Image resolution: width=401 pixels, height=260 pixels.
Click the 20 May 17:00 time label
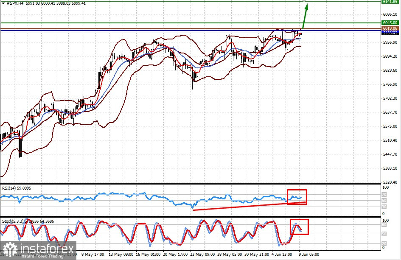pos(175,254)
